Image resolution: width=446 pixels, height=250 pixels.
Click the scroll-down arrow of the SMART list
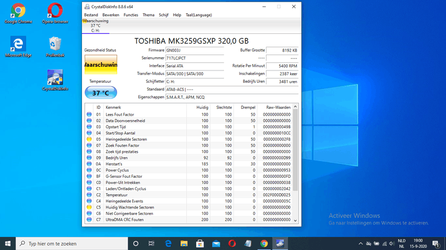pyautogui.click(x=295, y=221)
